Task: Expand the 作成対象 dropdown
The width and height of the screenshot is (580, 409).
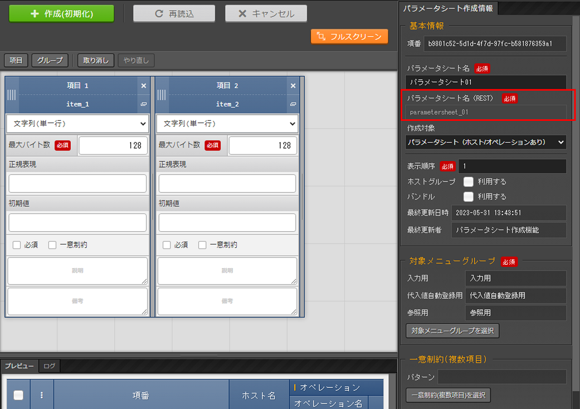Action: (x=485, y=143)
